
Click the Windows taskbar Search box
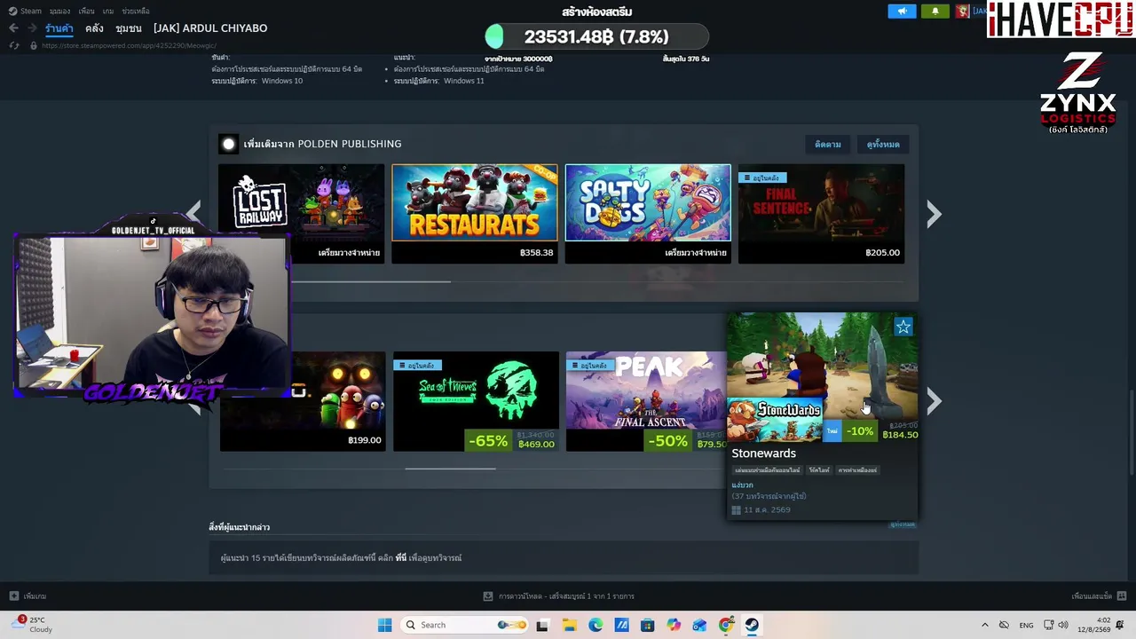coord(463,625)
